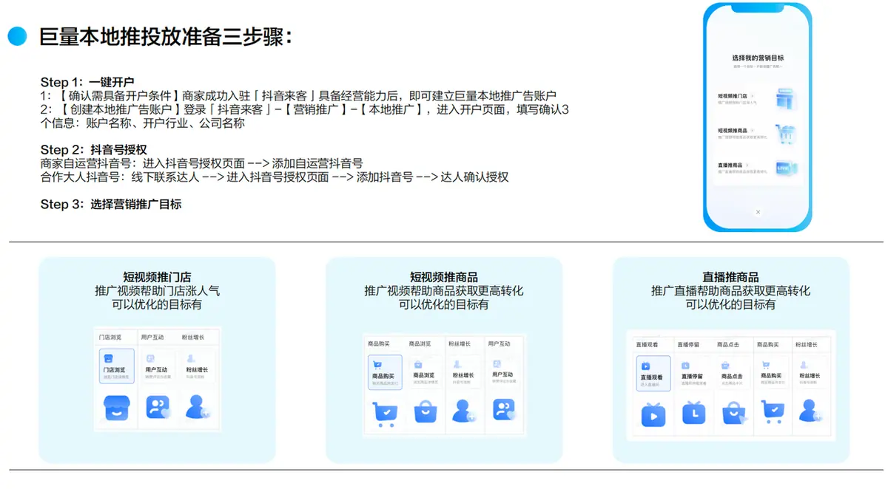Image resolution: width=888 pixels, height=489 pixels.
Task: Click line containing 确认需具备开户条件
Action: click(x=298, y=95)
